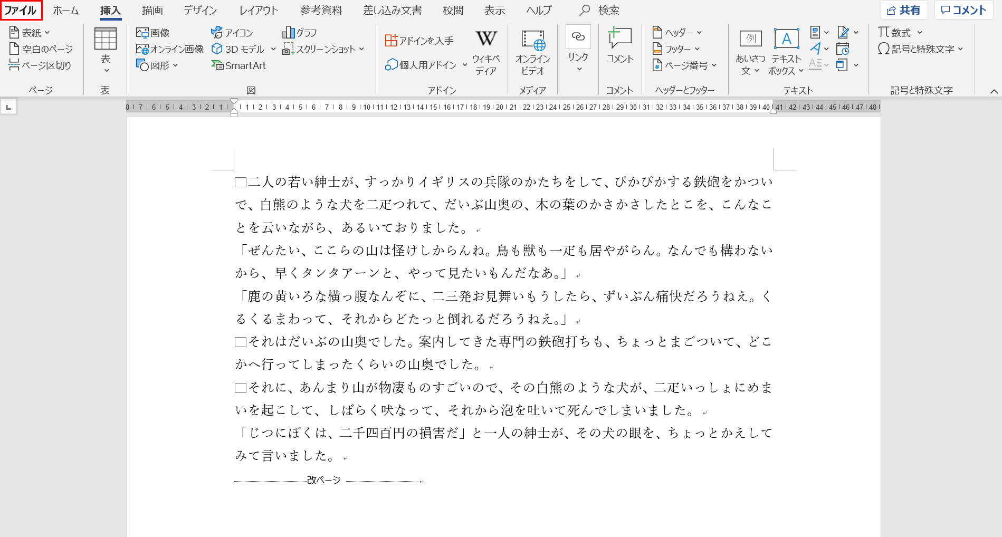Viewport: 1002px width, 537px height.
Task: Expand the 個人用アドイン dropdown arrow
Action: pos(465,65)
